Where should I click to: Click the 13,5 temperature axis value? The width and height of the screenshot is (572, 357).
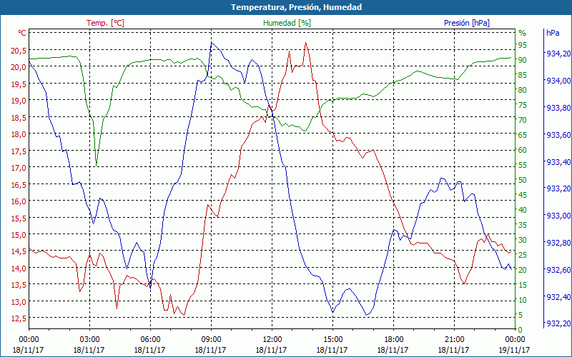[19, 285]
